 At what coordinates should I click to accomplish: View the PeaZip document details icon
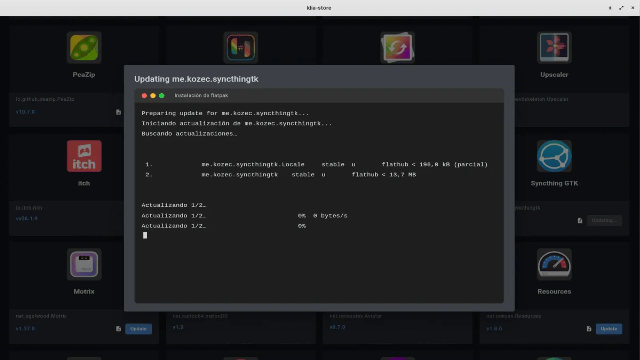click(118, 112)
